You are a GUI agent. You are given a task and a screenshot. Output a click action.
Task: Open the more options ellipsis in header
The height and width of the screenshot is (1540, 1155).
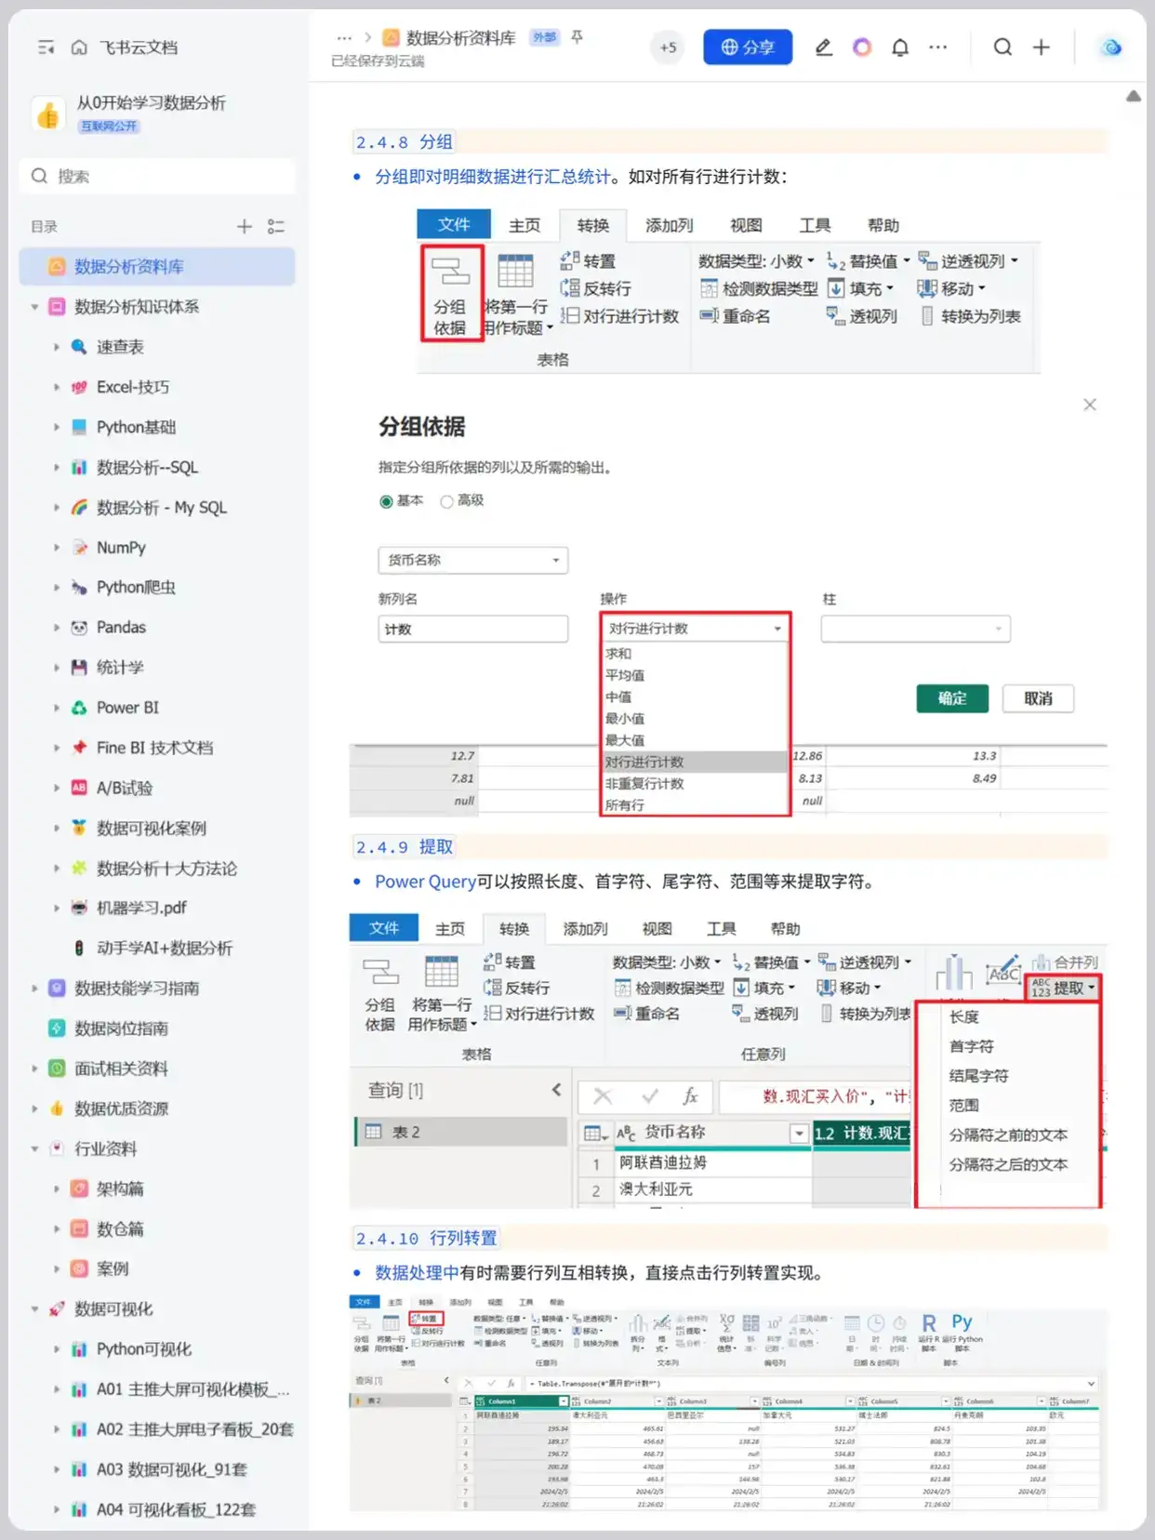pos(937,46)
